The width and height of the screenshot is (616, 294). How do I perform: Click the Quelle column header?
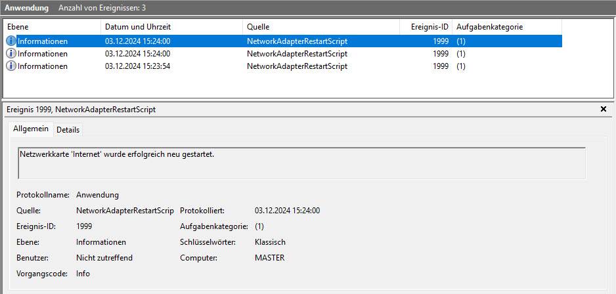pos(259,27)
